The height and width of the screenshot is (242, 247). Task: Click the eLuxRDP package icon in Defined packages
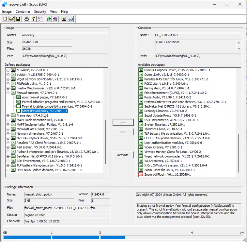point(13,70)
